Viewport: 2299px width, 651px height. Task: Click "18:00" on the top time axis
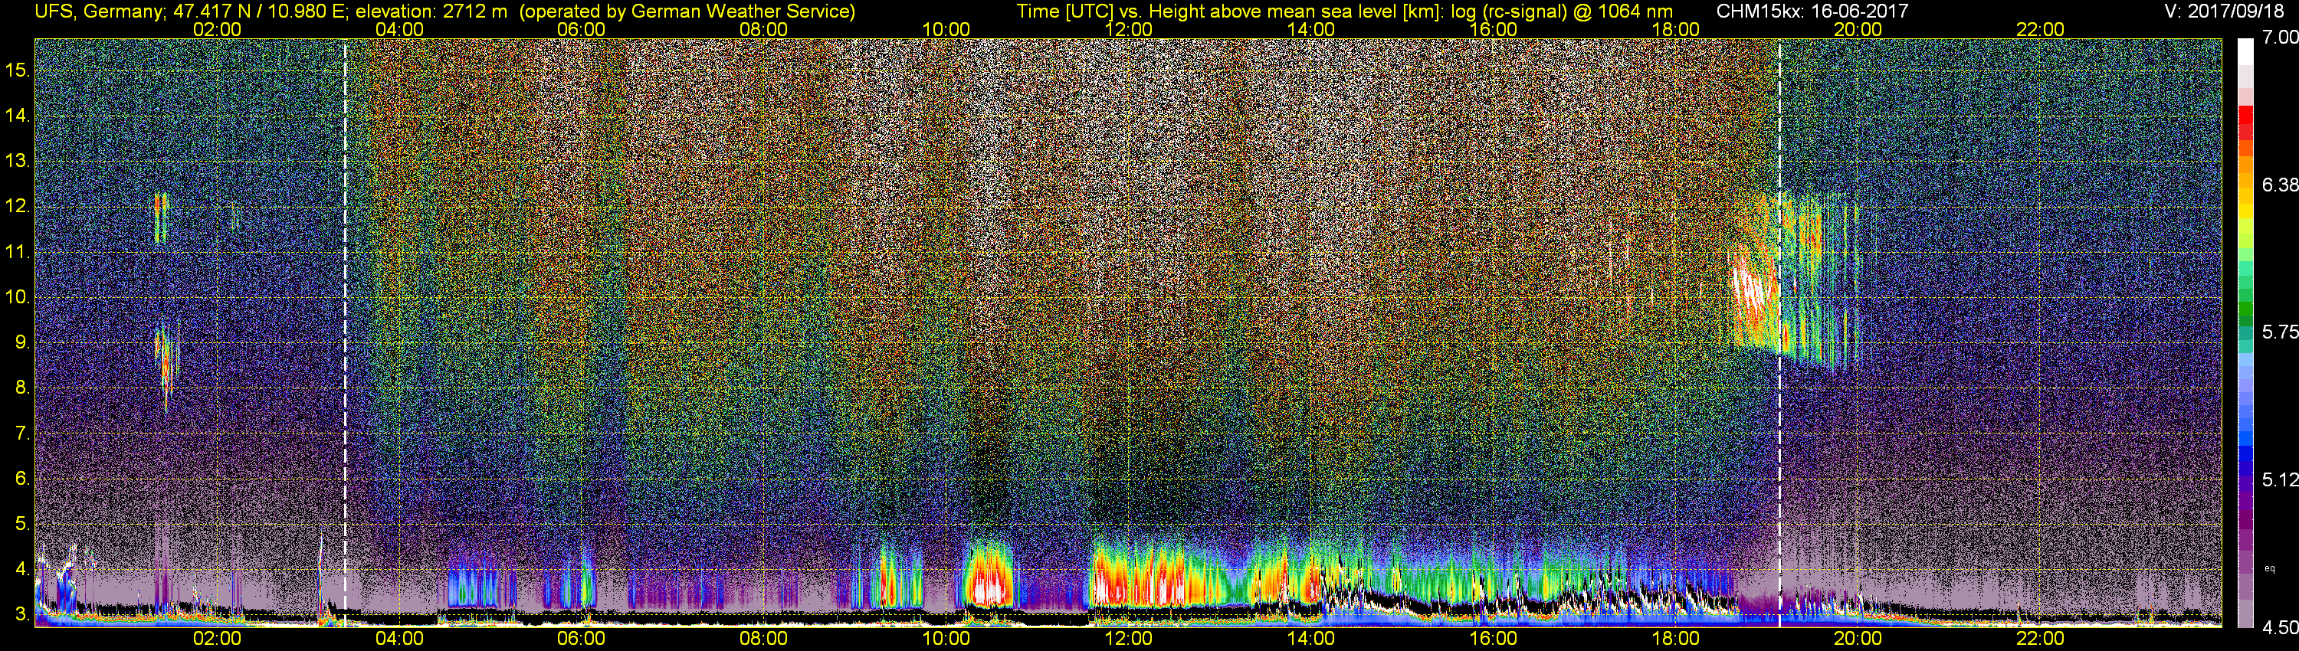click(x=1676, y=29)
